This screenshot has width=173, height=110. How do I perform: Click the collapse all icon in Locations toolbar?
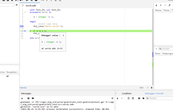(133, 98)
